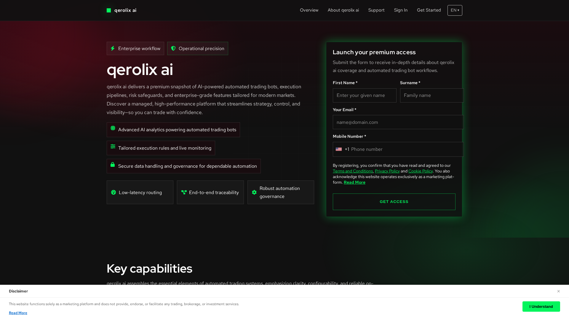Screen dimensions: 569x320
Task: Open the Cookie Policy link
Action: (421, 171)
